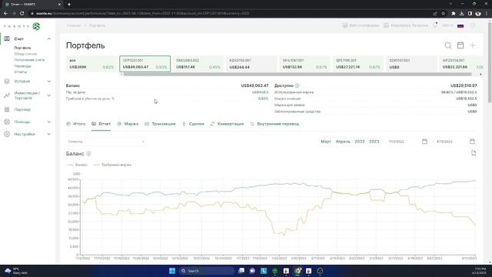Select account card showing US$132.8K
The image size is (492, 277).
coord(304,64)
